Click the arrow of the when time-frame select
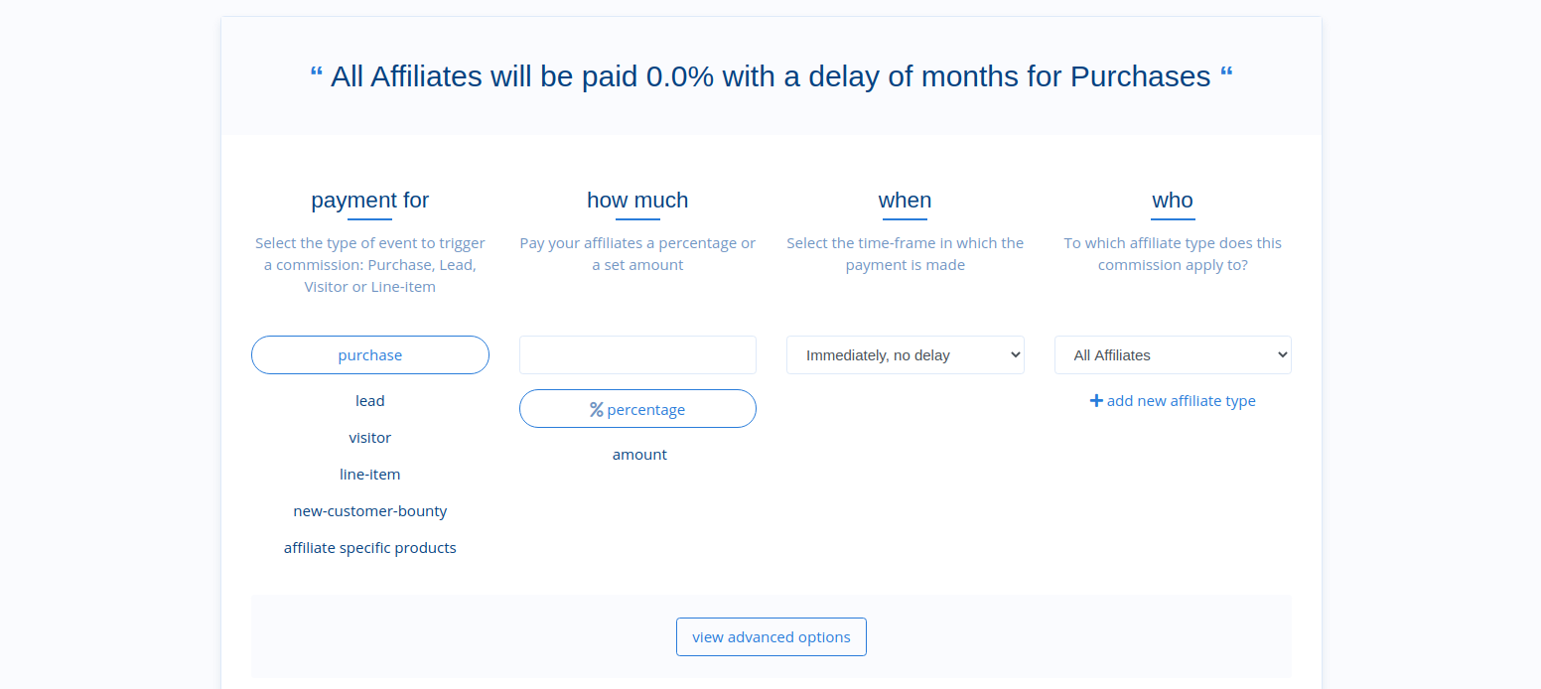 [1014, 354]
